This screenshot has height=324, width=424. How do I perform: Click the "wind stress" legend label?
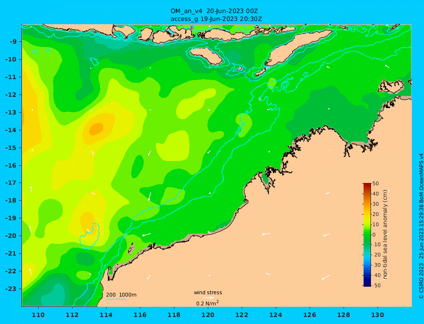(x=208, y=292)
